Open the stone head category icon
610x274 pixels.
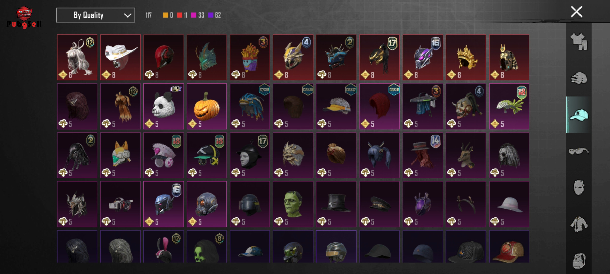(579, 261)
